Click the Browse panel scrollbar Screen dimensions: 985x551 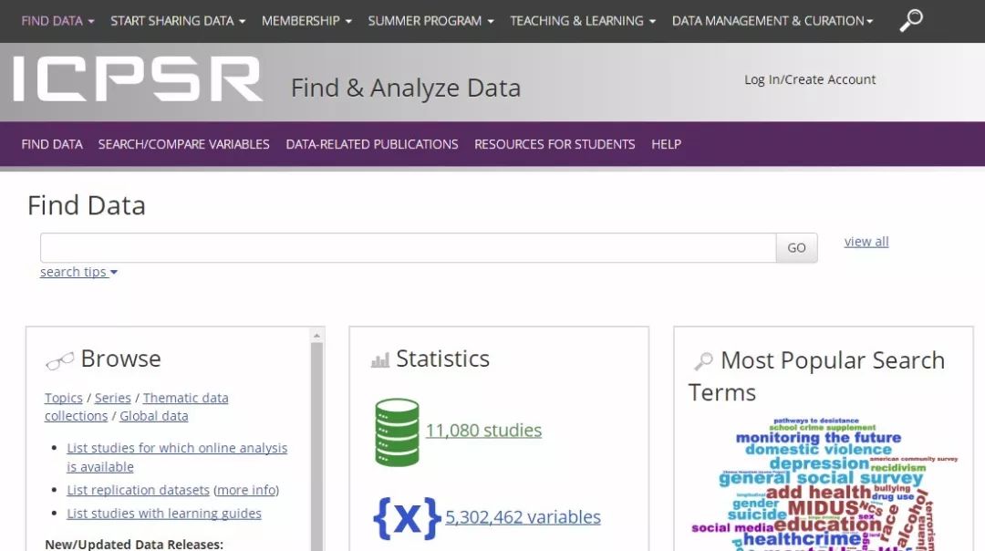coord(316,446)
